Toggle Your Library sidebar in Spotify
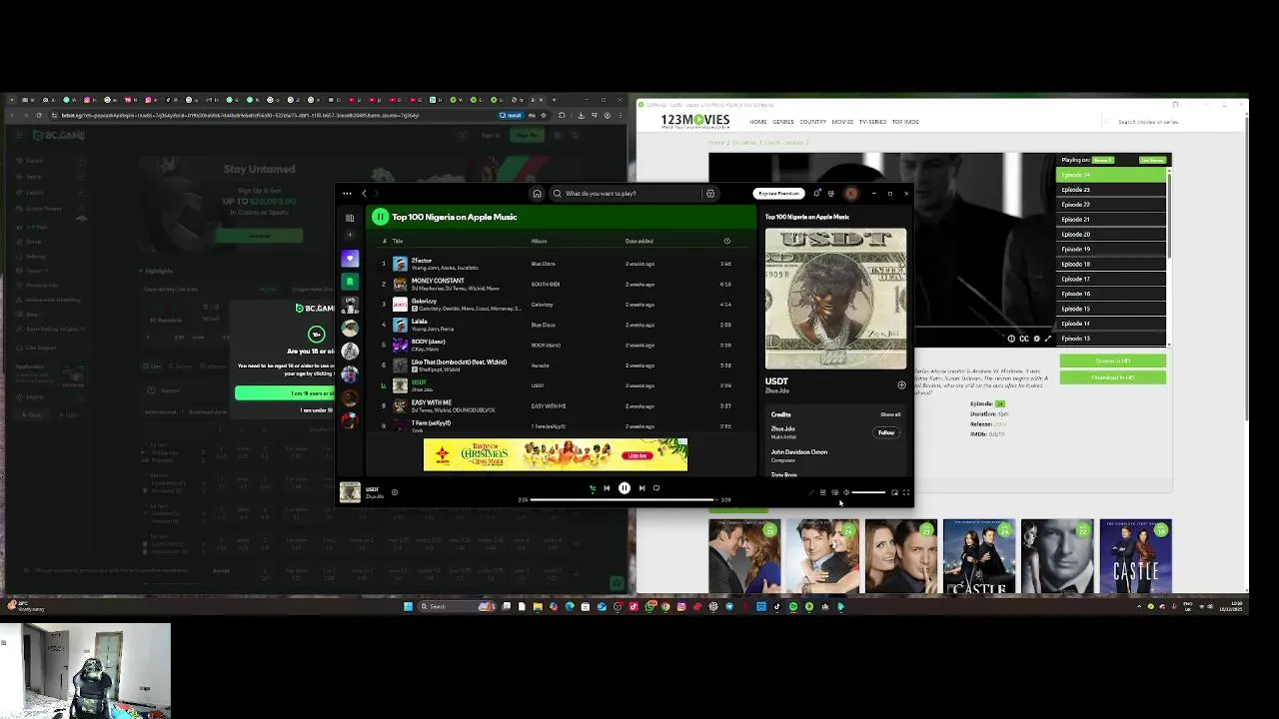Viewport: 1279px width, 719px height. point(350,217)
